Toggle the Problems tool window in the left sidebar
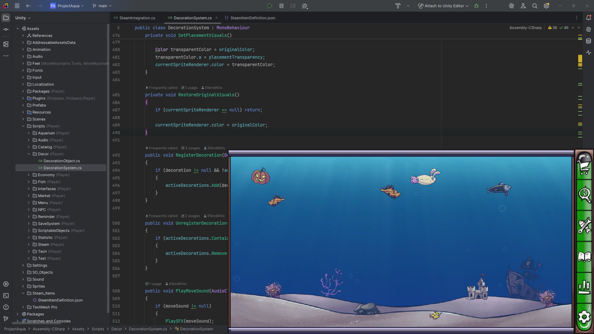 [6, 307]
